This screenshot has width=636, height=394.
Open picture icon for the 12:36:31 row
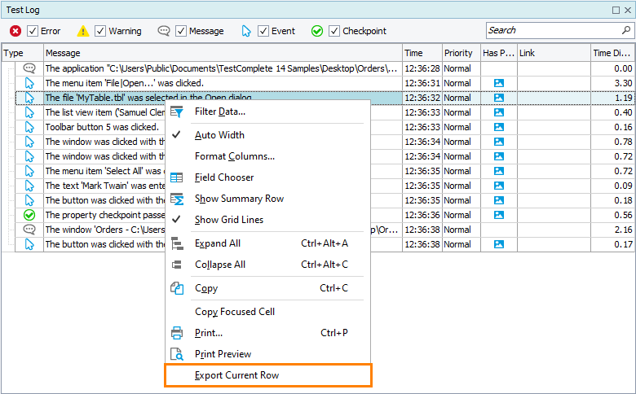(x=498, y=83)
